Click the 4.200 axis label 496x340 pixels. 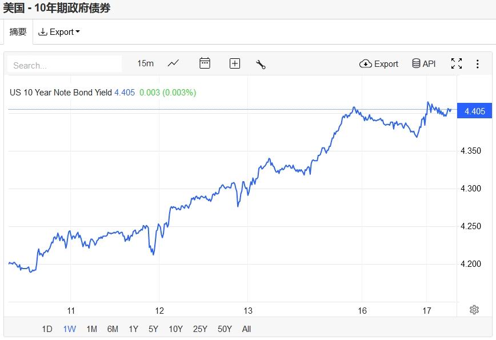pos(471,264)
